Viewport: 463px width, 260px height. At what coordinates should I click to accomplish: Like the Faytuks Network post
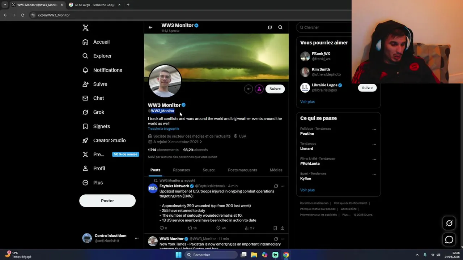pos(221,228)
